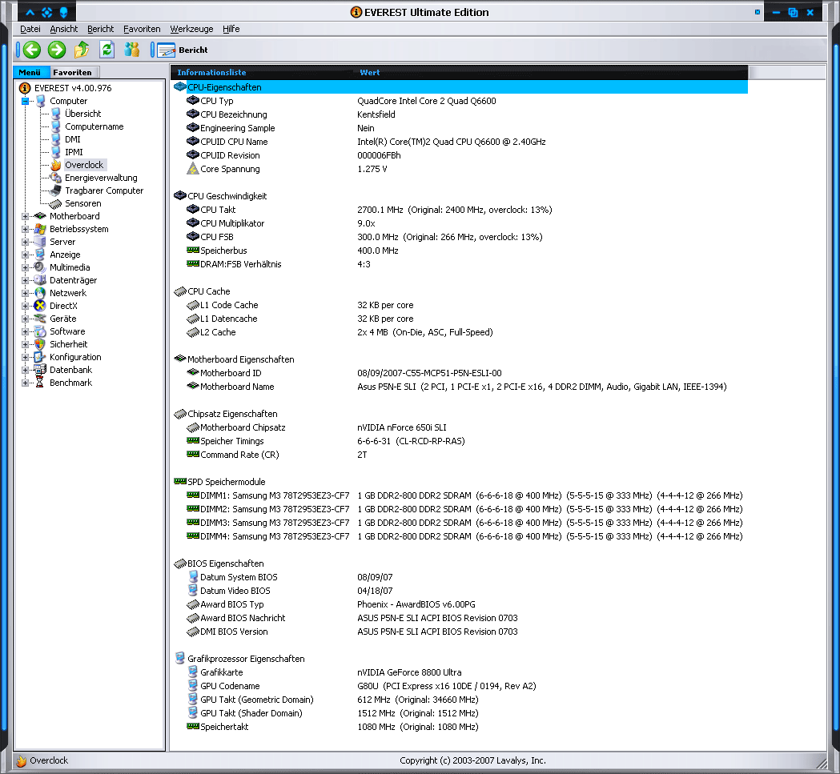This screenshot has height=774, width=840.
Task: Click the green Back arrow toolbar button
Action: pos(31,50)
